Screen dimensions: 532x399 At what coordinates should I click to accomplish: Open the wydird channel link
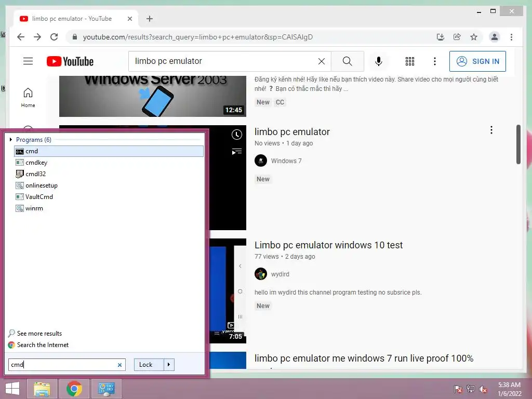click(x=280, y=274)
